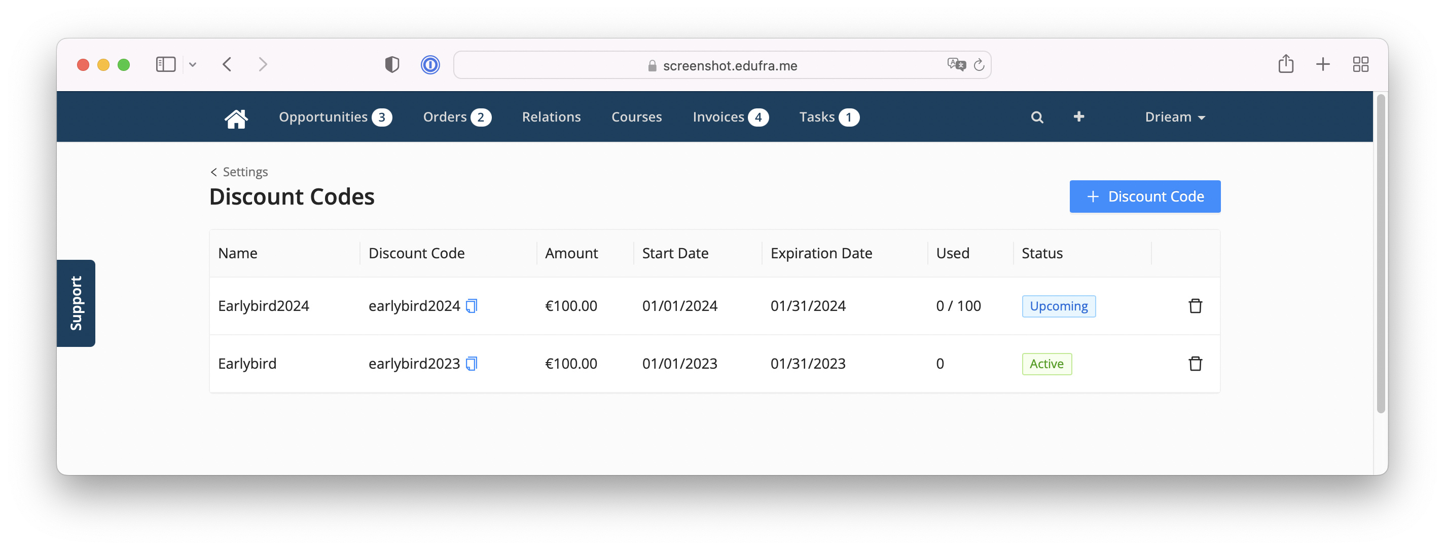This screenshot has width=1445, height=550.
Task: Click the 01/31/2023 expiration date
Action: tap(808, 364)
